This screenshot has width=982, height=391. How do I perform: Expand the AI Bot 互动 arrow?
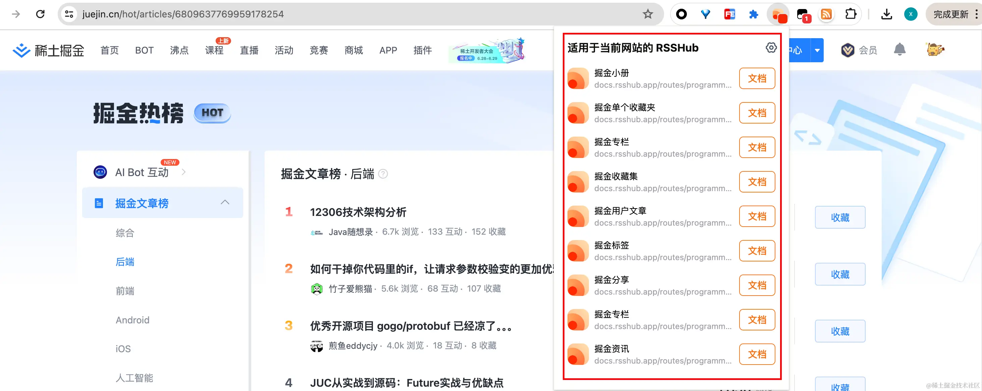click(184, 172)
